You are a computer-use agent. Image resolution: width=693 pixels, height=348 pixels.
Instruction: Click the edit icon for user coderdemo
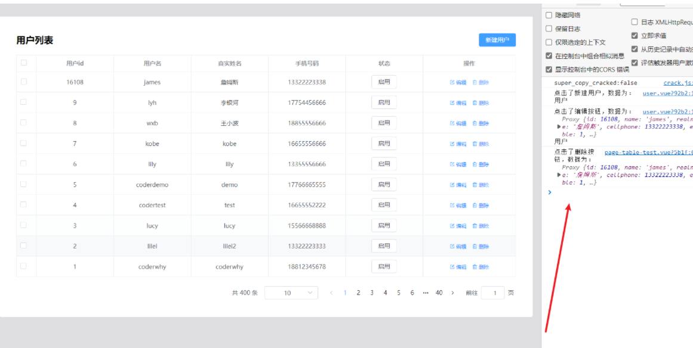click(452, 185)
